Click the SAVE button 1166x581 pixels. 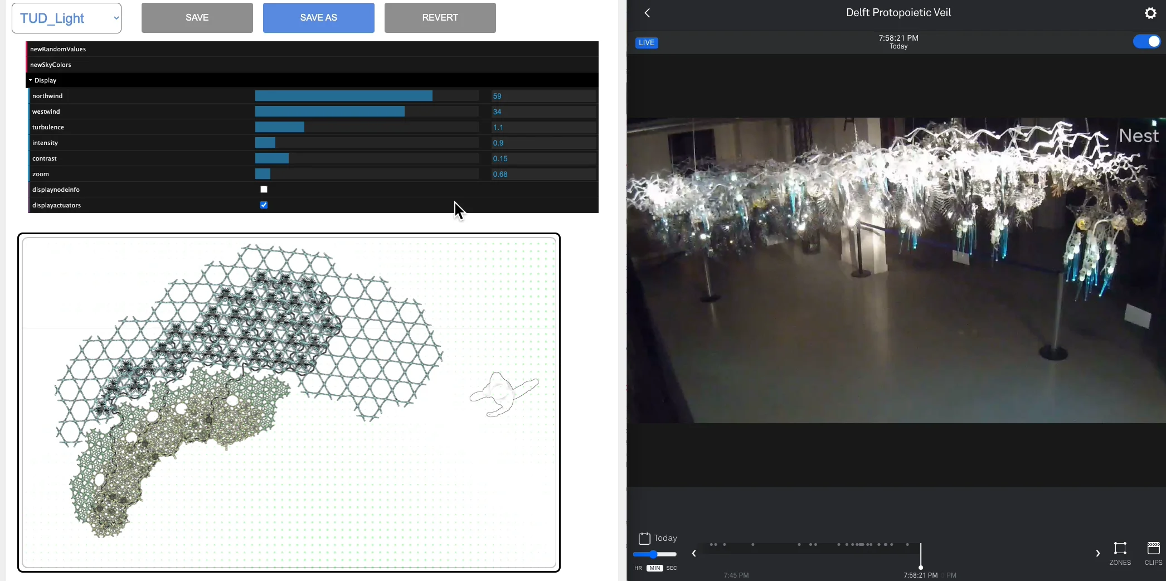(197, 18)
